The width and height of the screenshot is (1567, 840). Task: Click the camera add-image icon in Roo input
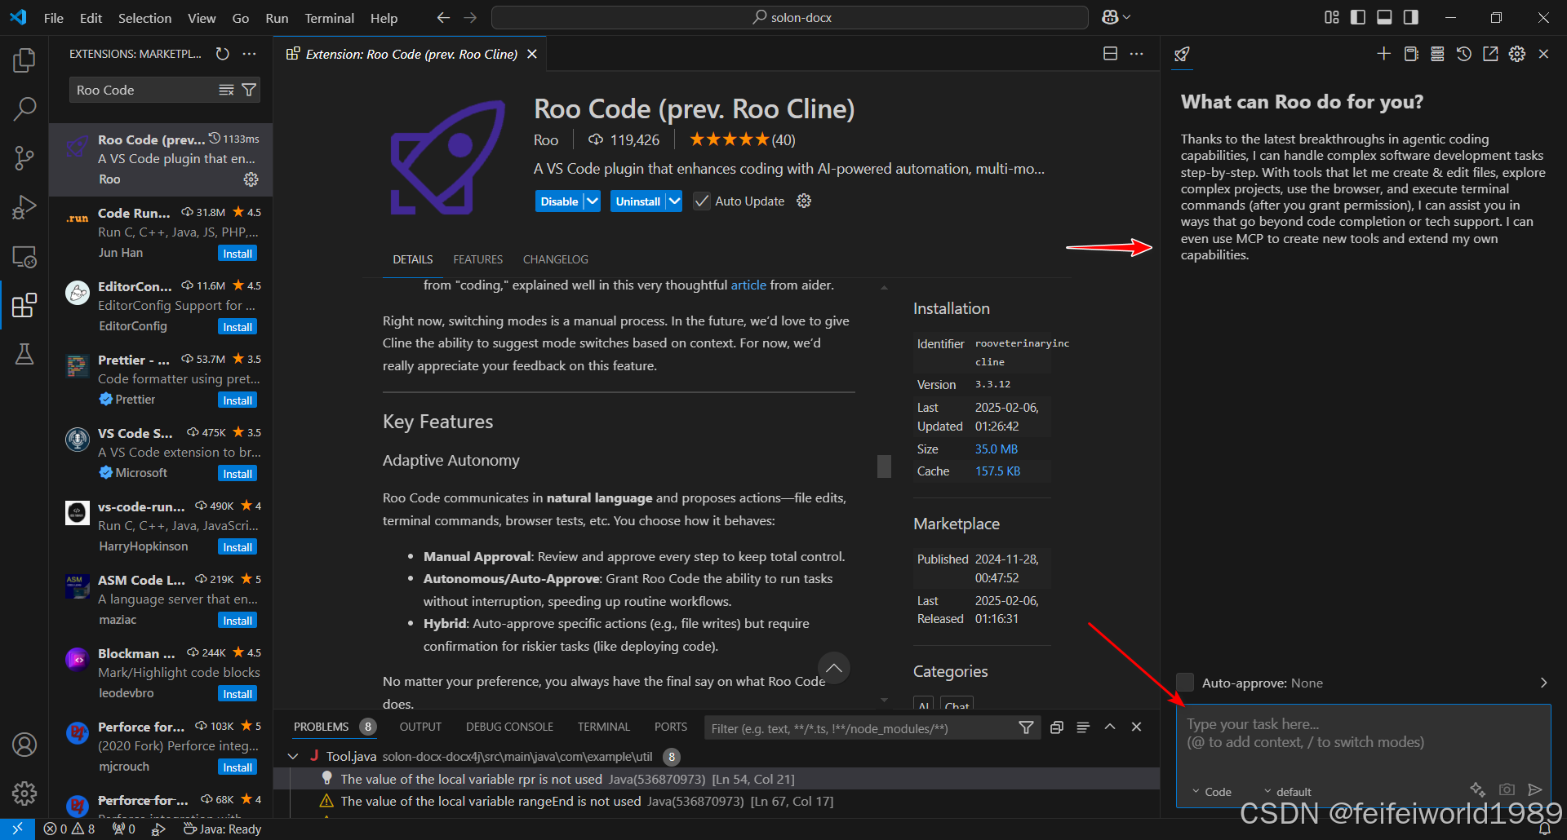point(1507,789)
